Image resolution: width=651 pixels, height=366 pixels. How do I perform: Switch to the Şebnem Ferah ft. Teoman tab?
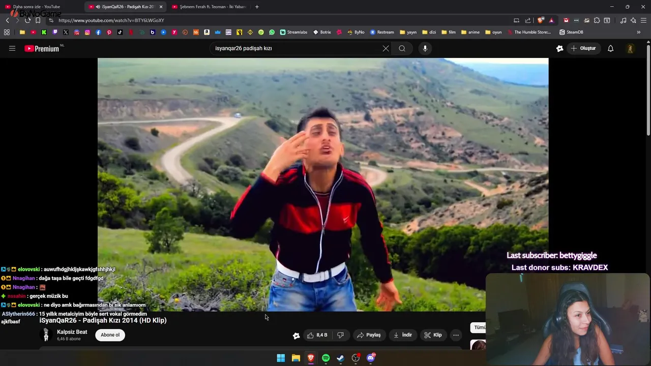209,7
